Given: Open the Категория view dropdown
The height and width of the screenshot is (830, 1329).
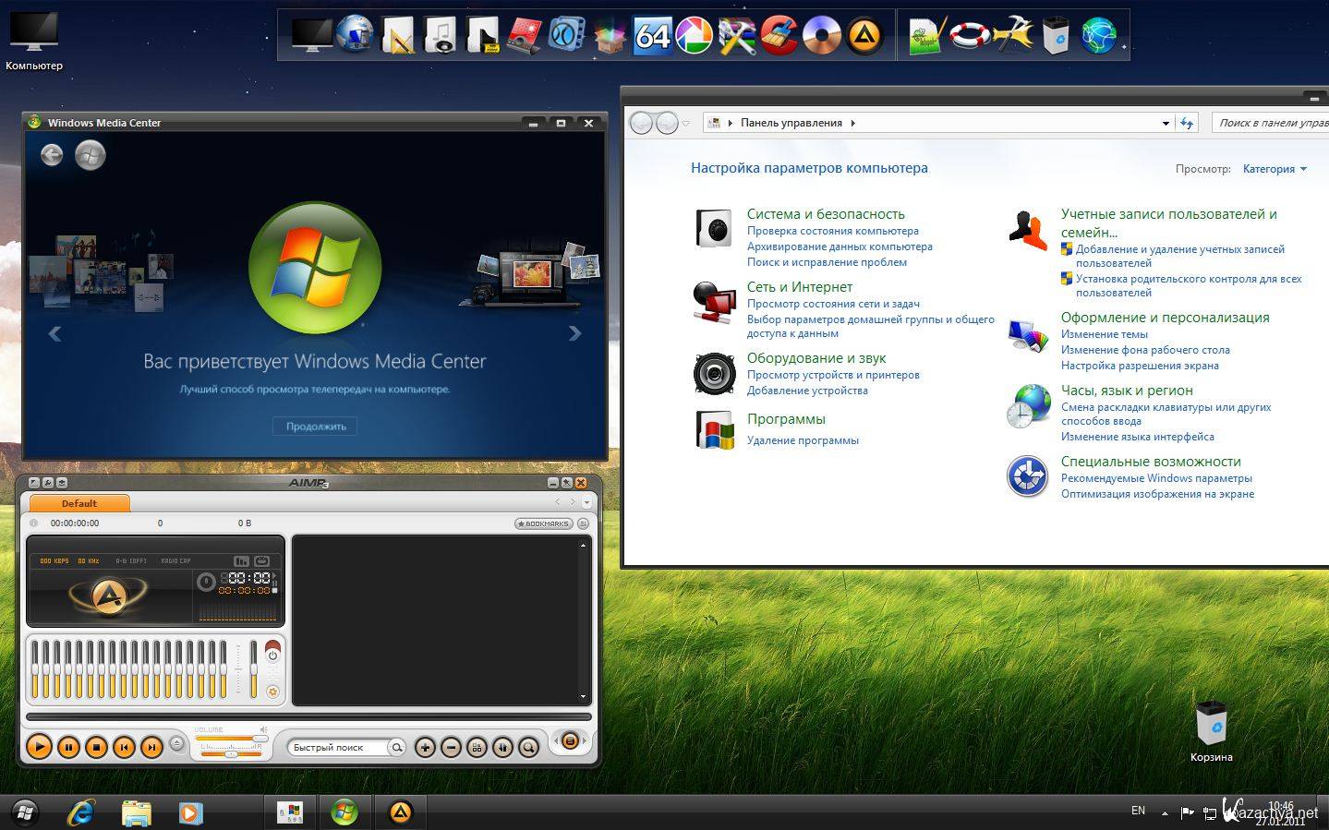Looking at the screenshot, I should [x=1275, y=169].
